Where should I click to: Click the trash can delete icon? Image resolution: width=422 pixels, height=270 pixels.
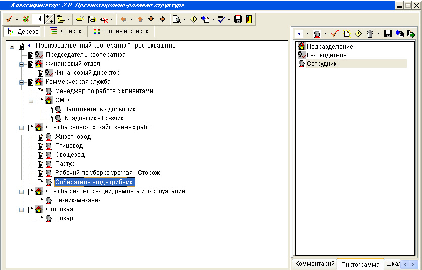[x=370, y=34]
